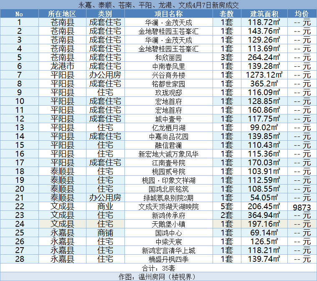Click project name 新宏地大诚万象风华
Viewport: 317px width, 281px height.
[x=168, y=154]
